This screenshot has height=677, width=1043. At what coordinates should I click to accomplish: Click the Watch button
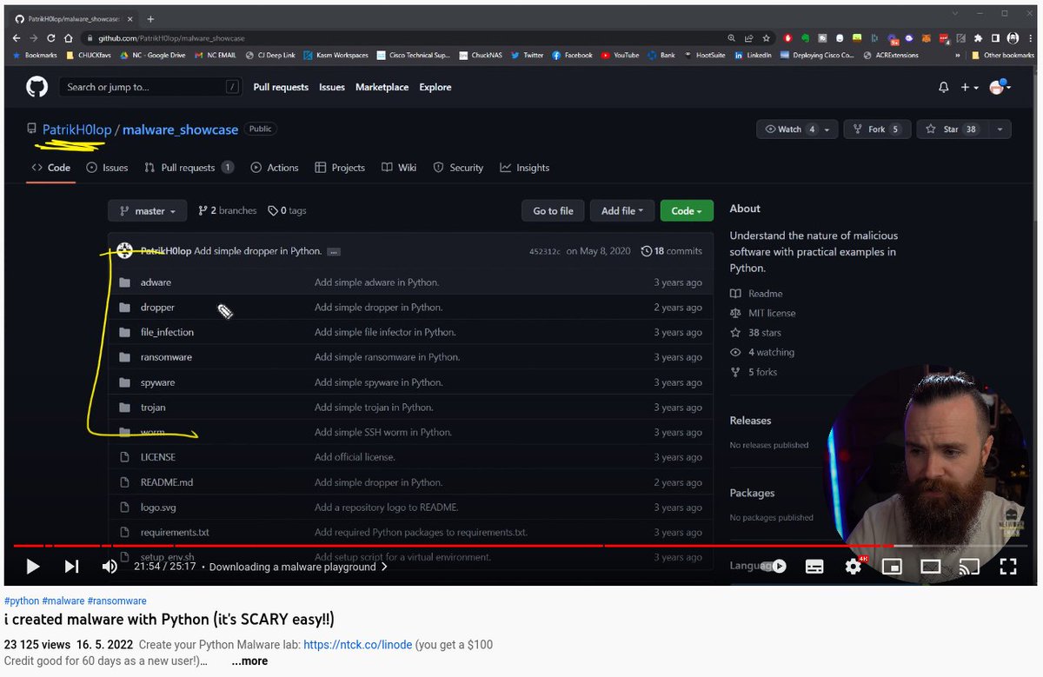pyautogui.click(x=797, y=129)
